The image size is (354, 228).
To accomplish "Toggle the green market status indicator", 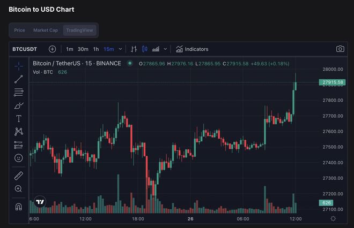I will click(x=129, y=64).
